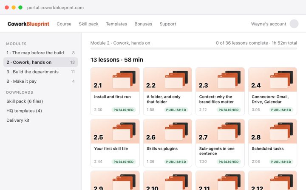Open lesson 2.9 thumbnail card
Image resolution: width=306 pixels, height=190 pixels.
pyautogui.click(x=115, y=181)
